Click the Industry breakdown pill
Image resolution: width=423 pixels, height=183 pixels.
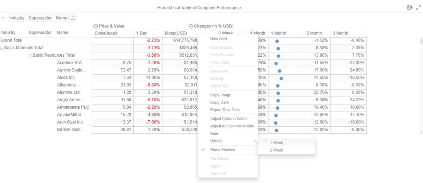coord(17,18)
